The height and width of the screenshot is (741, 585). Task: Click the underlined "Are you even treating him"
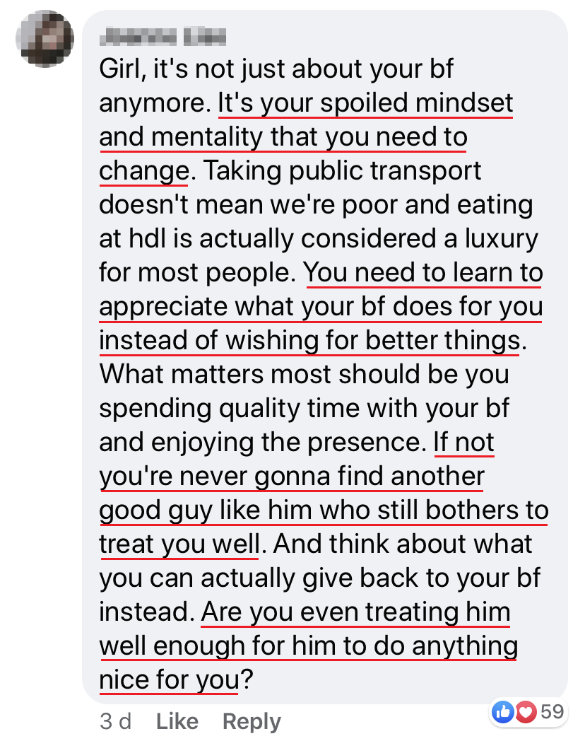[x=355, y=612]
